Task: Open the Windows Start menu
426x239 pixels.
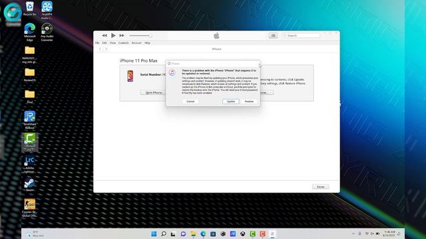Action: (154, 234)
